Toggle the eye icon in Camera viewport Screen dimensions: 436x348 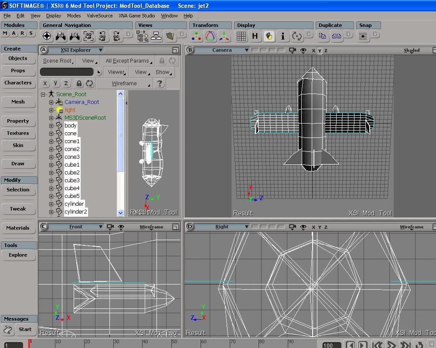(x=303, y=50)
